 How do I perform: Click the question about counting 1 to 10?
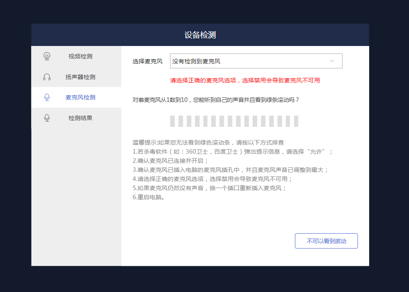[x=216, y=100]
